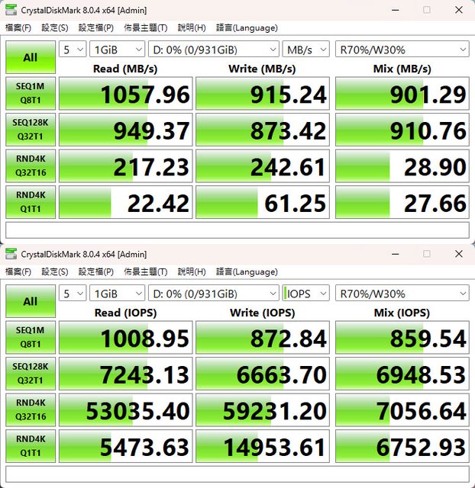Start RND4K Q32T16 test in bottom window

pos(30,410)
